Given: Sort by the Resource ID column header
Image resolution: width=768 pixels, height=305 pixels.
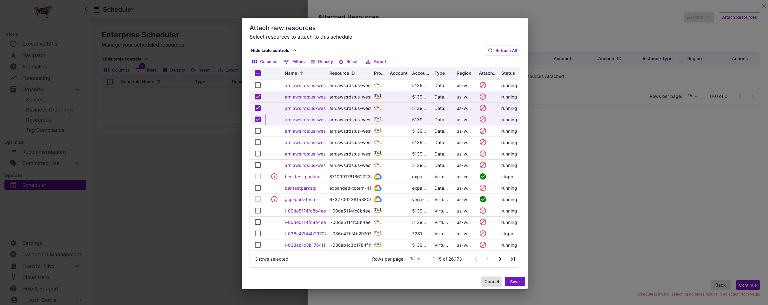Looking at the screenshot, I should click(342, 73).
